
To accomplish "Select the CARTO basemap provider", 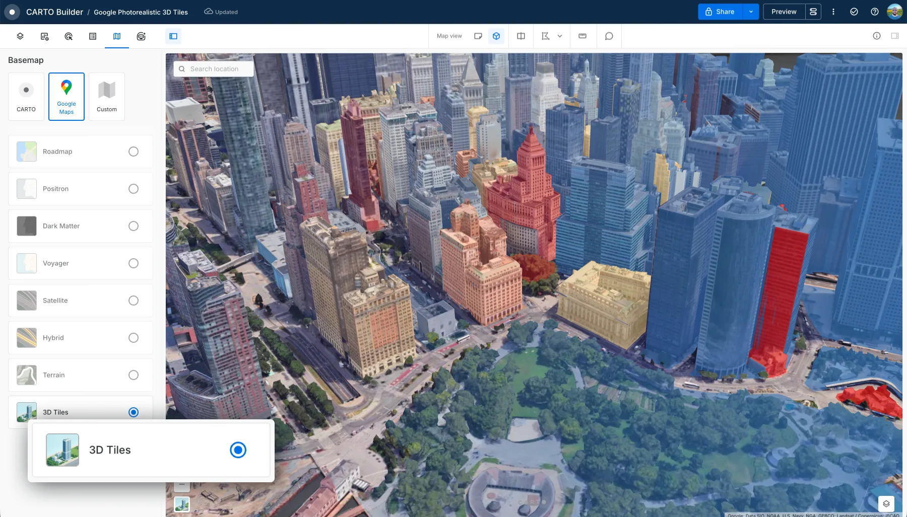I will coord(26,97).
